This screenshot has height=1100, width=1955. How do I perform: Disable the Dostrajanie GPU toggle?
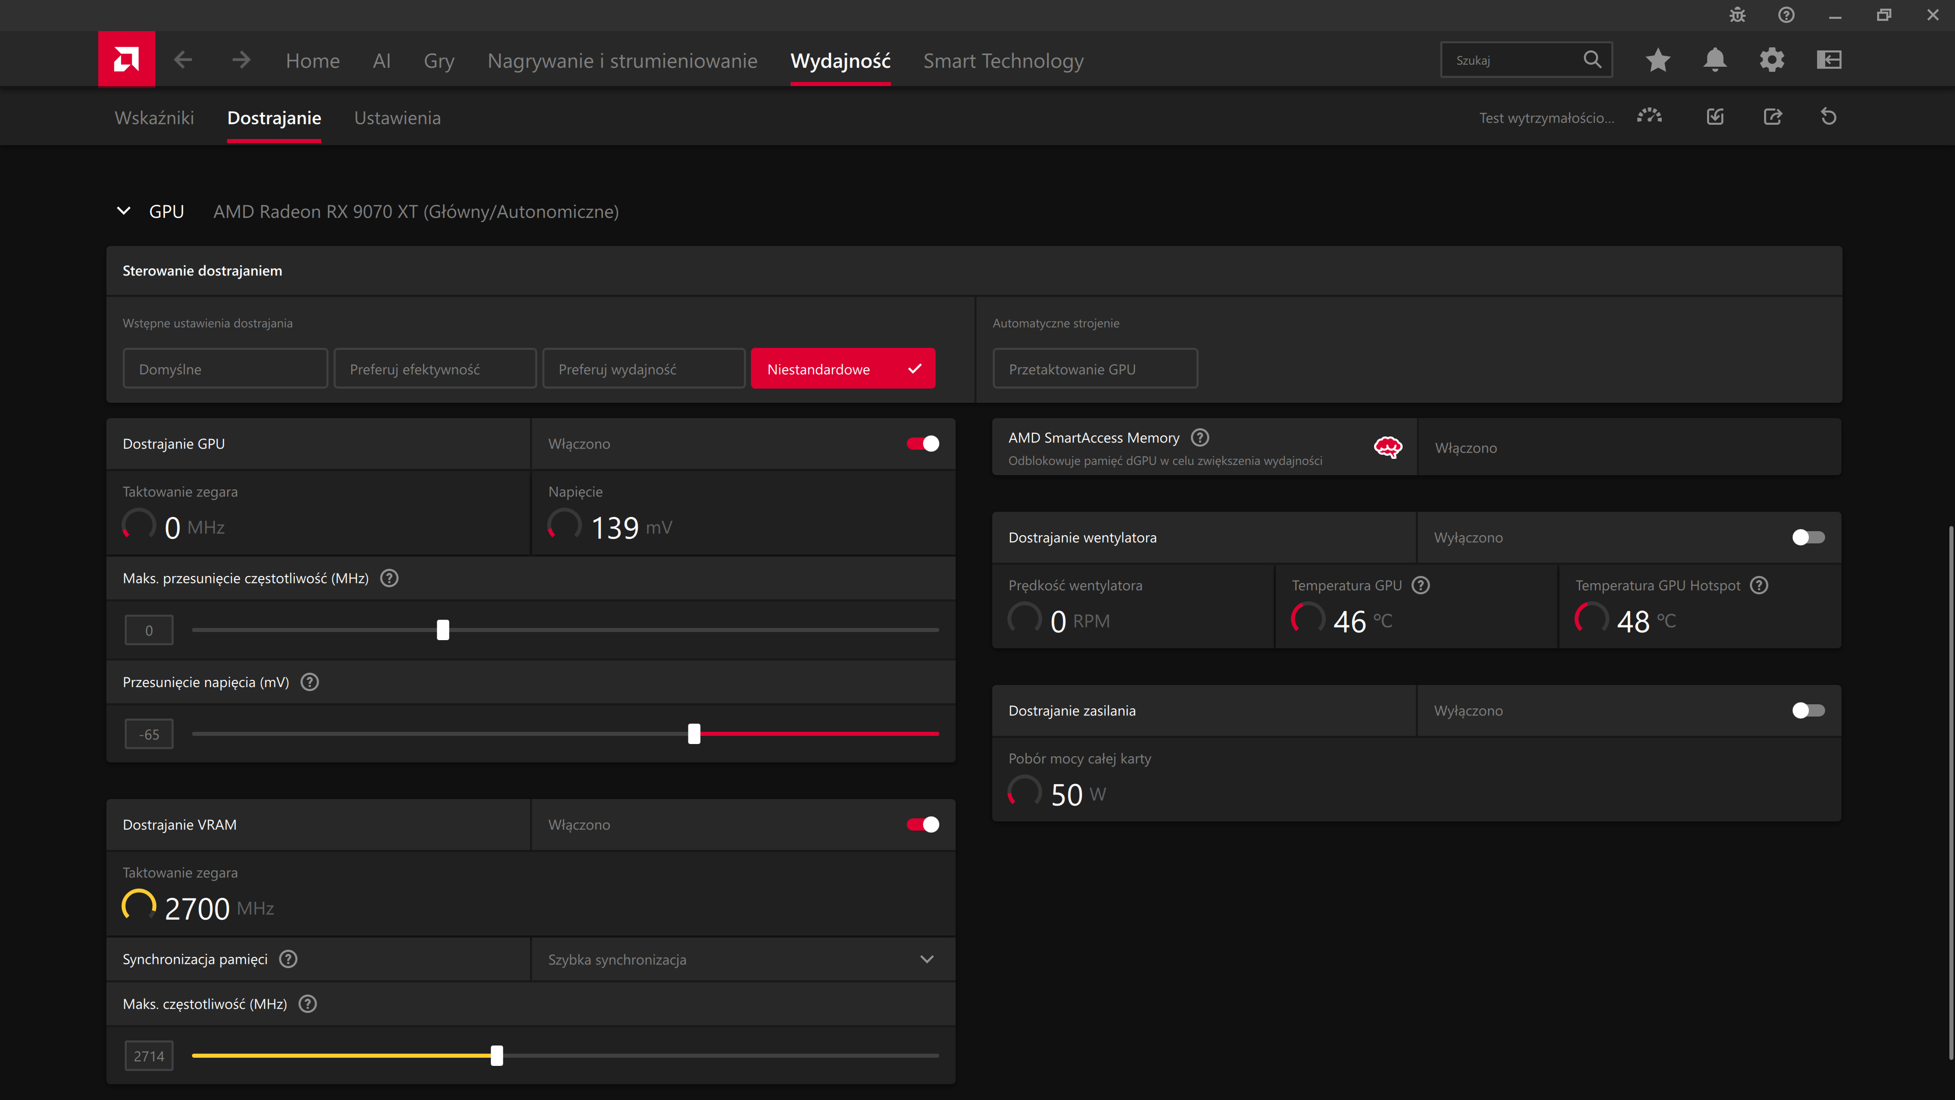tap(922, 444)
